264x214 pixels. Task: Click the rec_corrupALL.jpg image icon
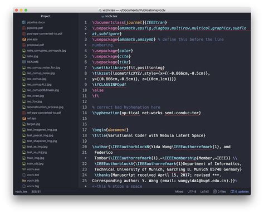click(24, 85)
